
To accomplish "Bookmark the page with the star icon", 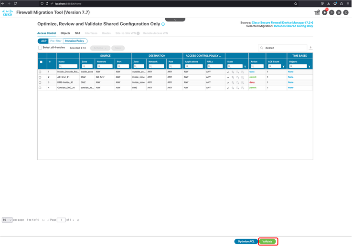I will 296,4.
